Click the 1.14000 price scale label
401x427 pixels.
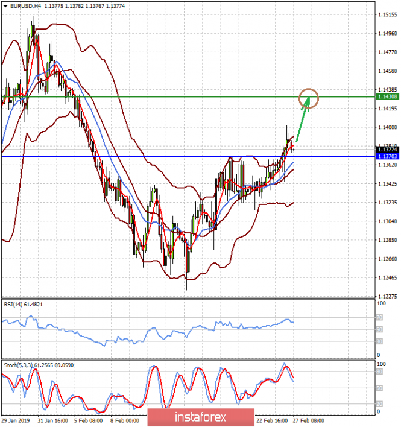[x=386, y=127]
